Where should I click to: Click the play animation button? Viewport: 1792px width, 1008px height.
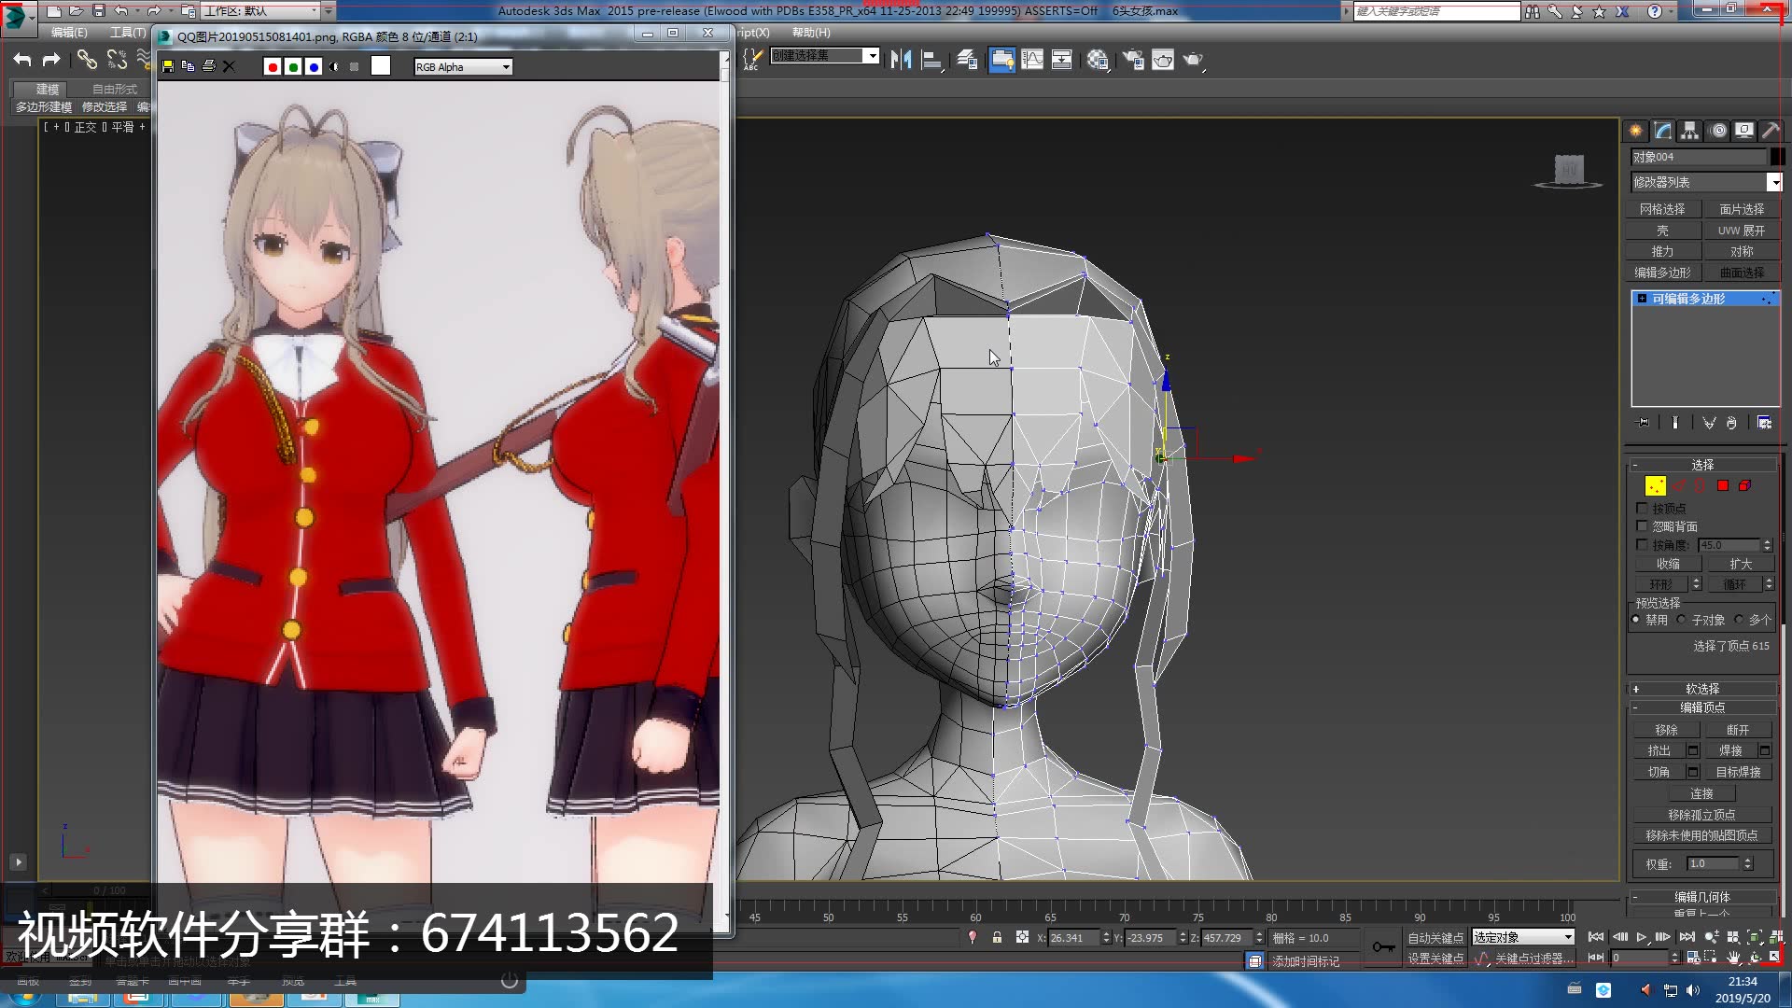point(1642,937)
